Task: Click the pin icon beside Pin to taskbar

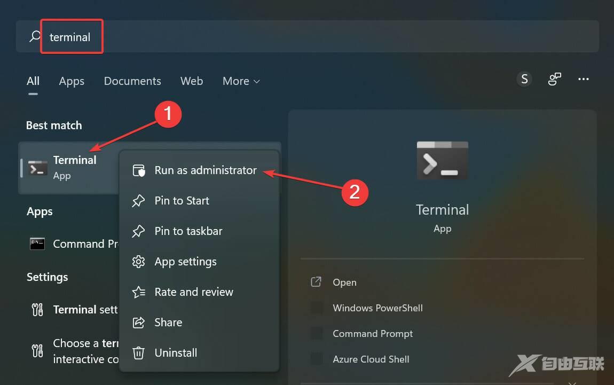Action: coord(138,231)
